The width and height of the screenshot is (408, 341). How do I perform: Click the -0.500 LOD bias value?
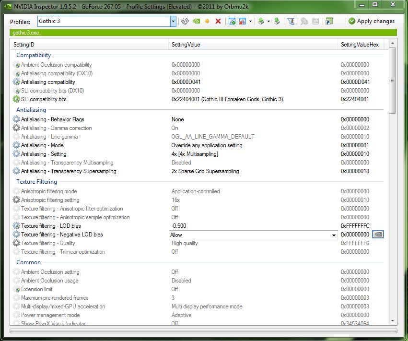click(179, 226)
